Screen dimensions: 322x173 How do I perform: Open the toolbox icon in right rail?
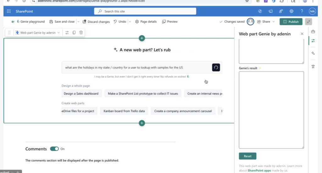coord(313,32)
